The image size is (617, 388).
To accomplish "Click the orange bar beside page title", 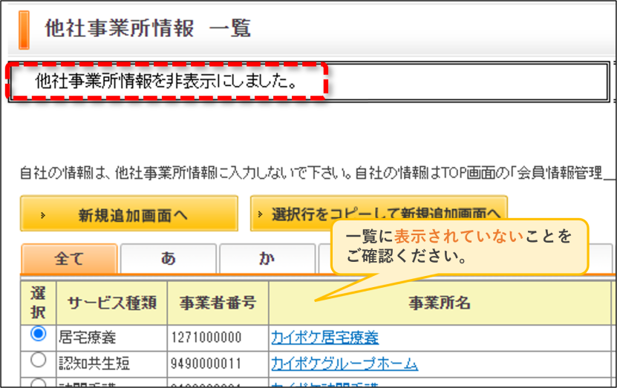I will pyautogui.click(x=24, y=30).
